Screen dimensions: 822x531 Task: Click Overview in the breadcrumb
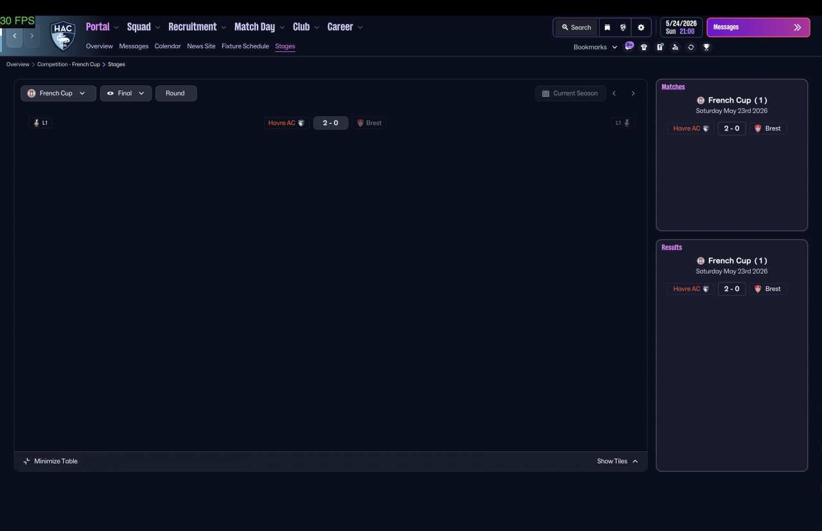coord(18,64)
